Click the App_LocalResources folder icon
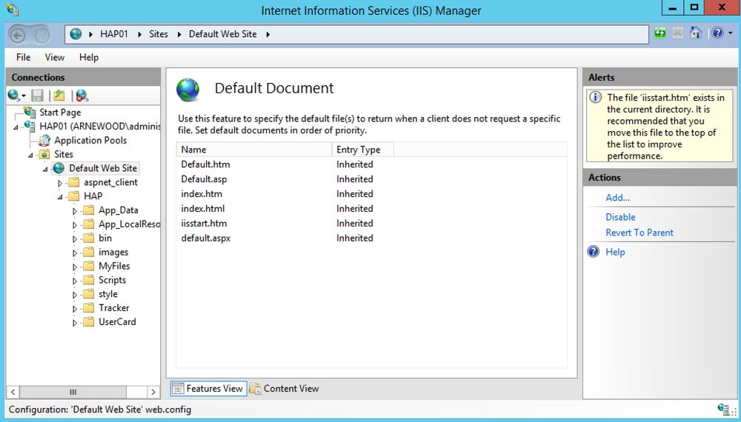 [89, 224]
